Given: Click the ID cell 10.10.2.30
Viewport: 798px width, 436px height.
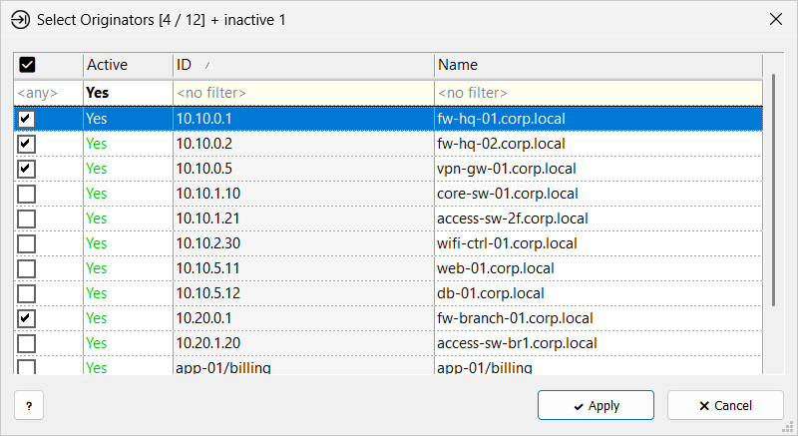Looking at the screenshot, I should coord(303,243).
